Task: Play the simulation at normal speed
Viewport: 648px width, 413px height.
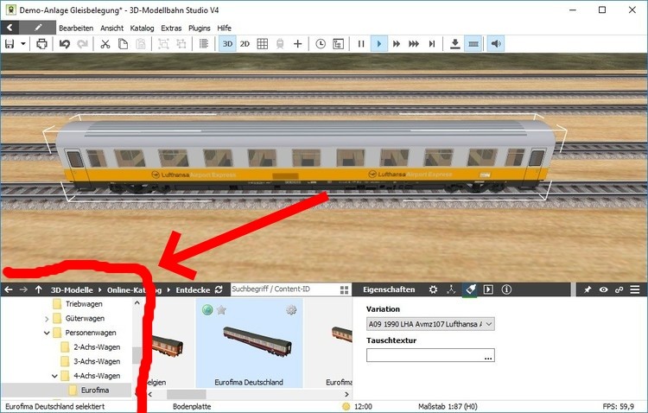Action: coord(379,44)
